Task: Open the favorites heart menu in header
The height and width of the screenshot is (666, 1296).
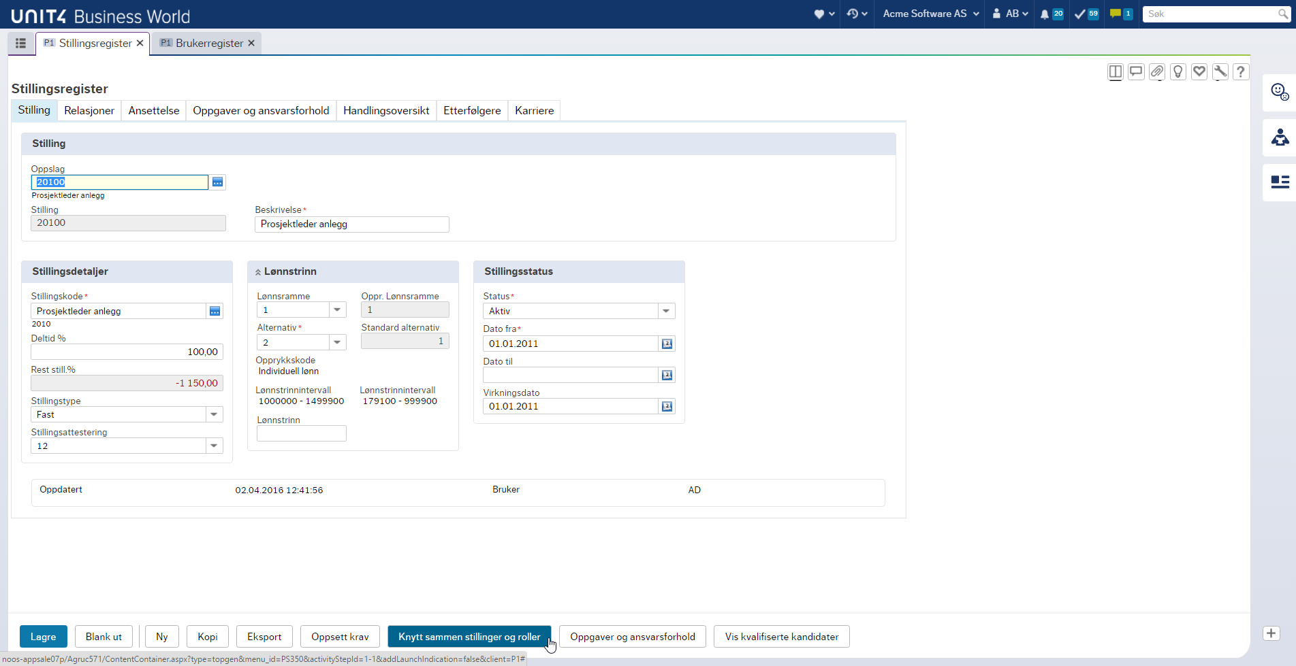Action: click(x=824, y=14)
